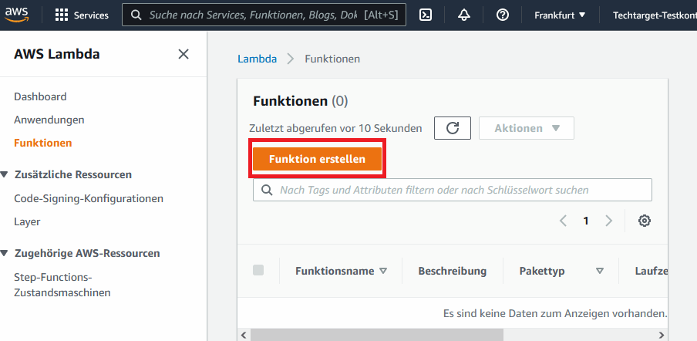Launch the CloudShell terminal icon
Screen dimensions: 697x341
coord(426,15)
